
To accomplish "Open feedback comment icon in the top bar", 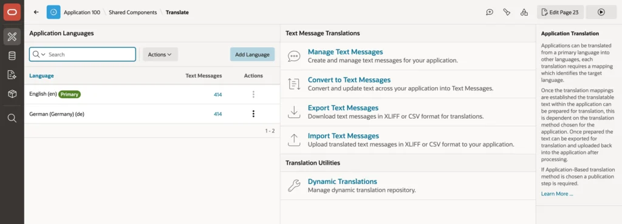I will point(490,12).
